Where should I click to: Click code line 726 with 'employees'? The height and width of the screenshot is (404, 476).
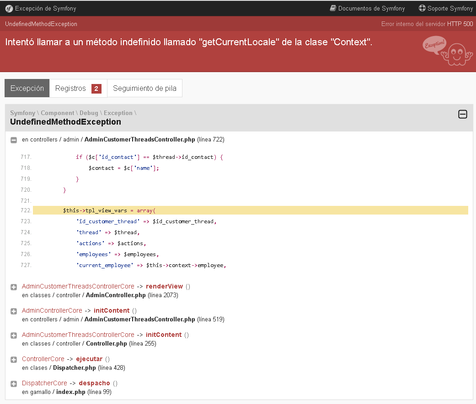click(118, 254)
